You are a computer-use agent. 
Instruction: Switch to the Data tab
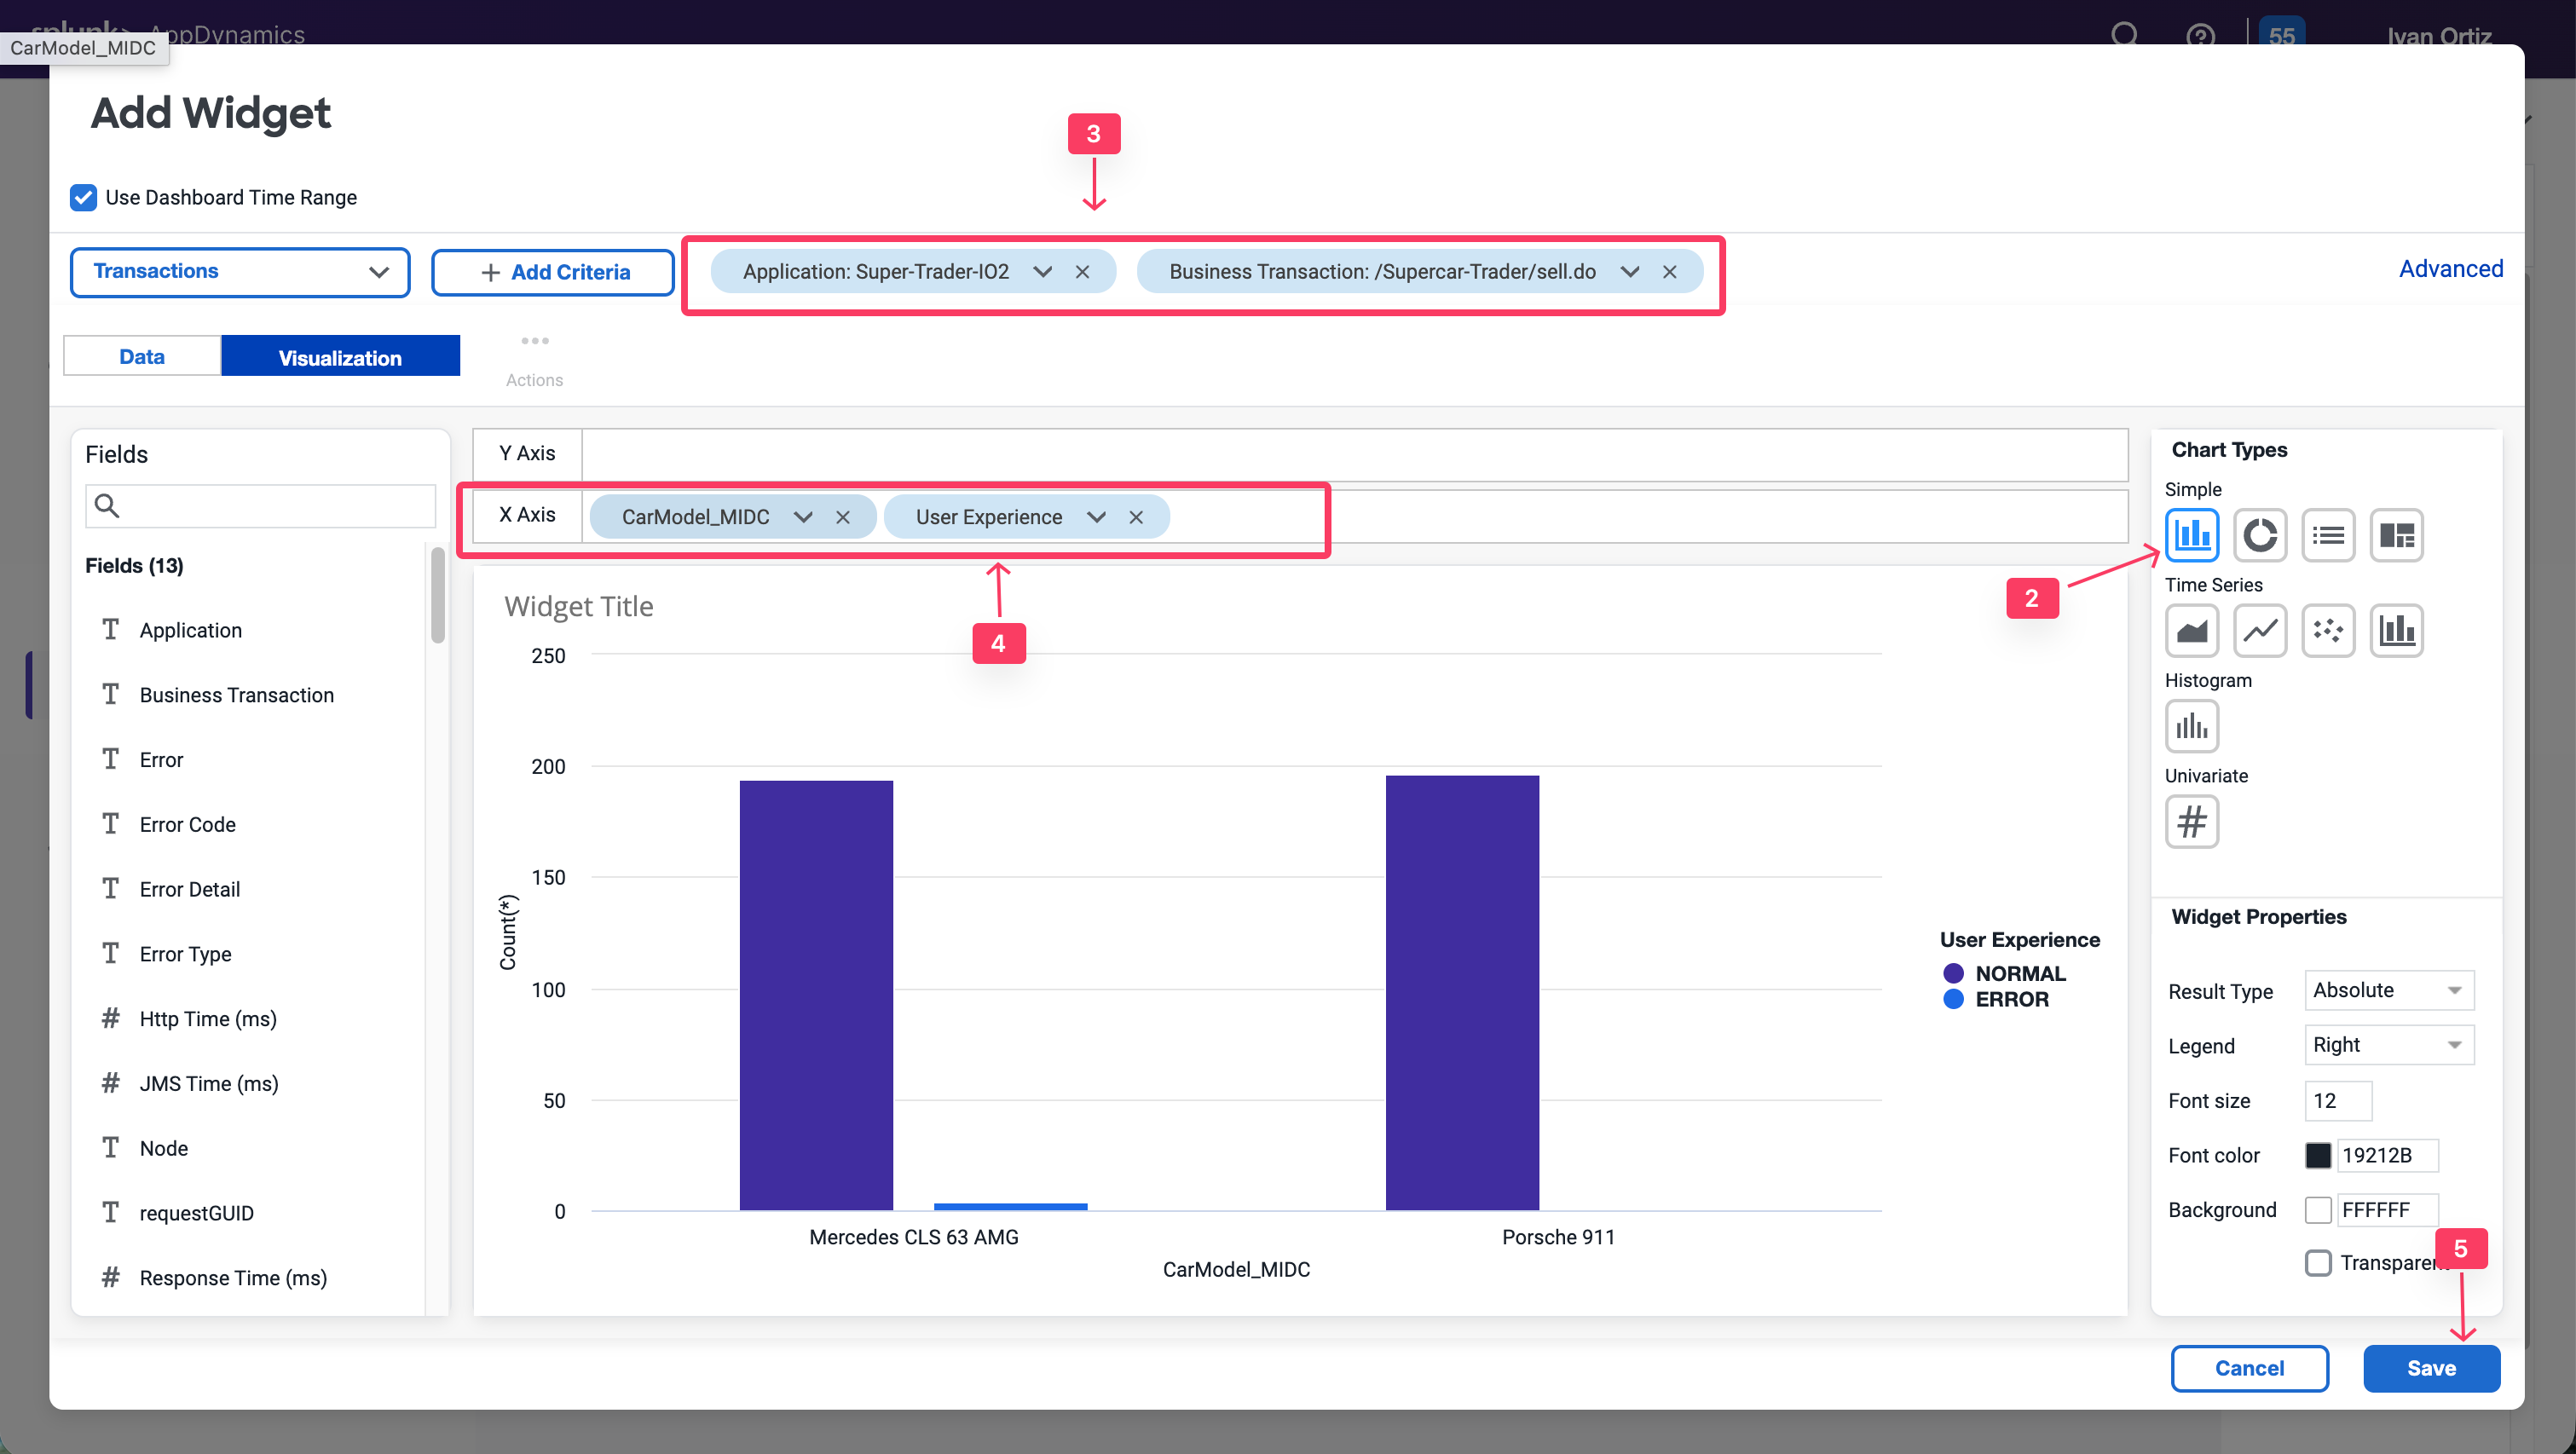coord(142,357)
